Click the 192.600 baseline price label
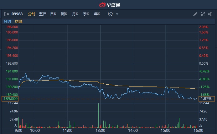Image resolution: width=217 pixels, height=134 pixels. [12, 63]
